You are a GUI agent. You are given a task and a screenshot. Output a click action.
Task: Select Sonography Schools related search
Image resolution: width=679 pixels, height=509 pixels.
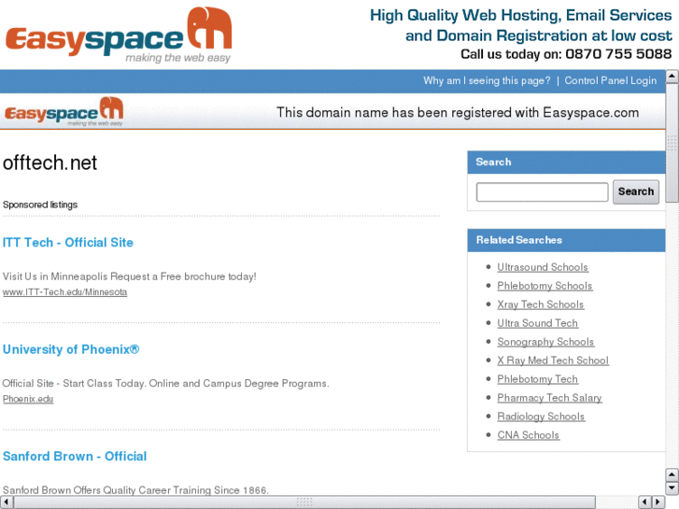tap(545, 342)
